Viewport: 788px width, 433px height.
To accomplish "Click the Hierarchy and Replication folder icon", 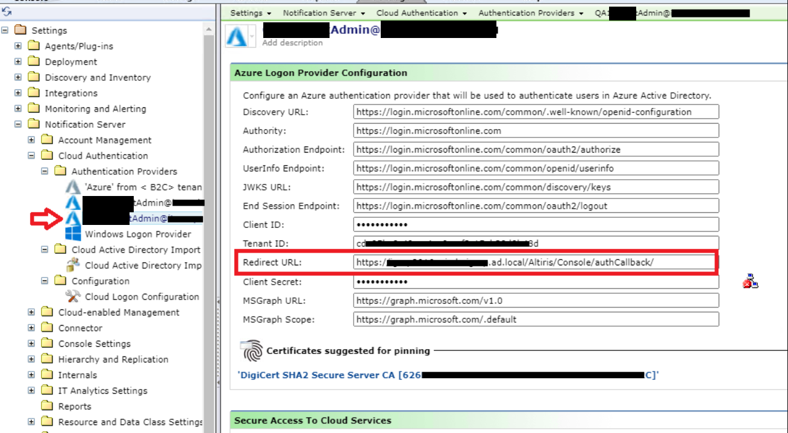I will tap(47, 359).
